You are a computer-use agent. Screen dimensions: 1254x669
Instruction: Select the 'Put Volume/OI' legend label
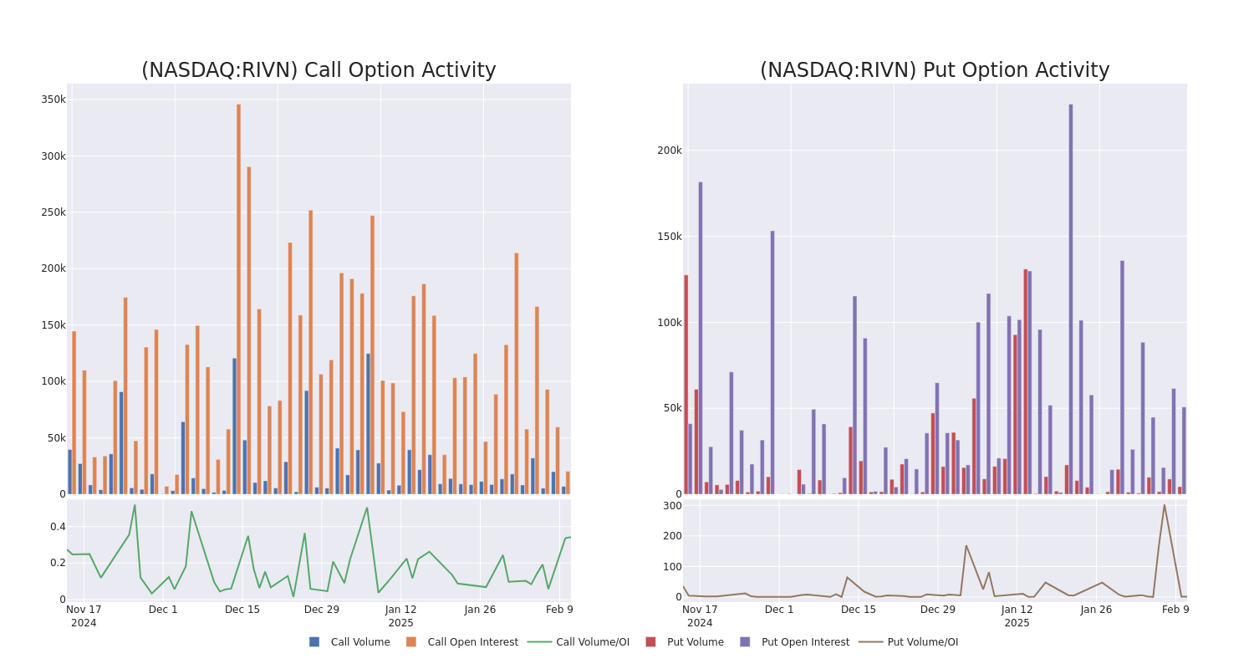(923, 642)
